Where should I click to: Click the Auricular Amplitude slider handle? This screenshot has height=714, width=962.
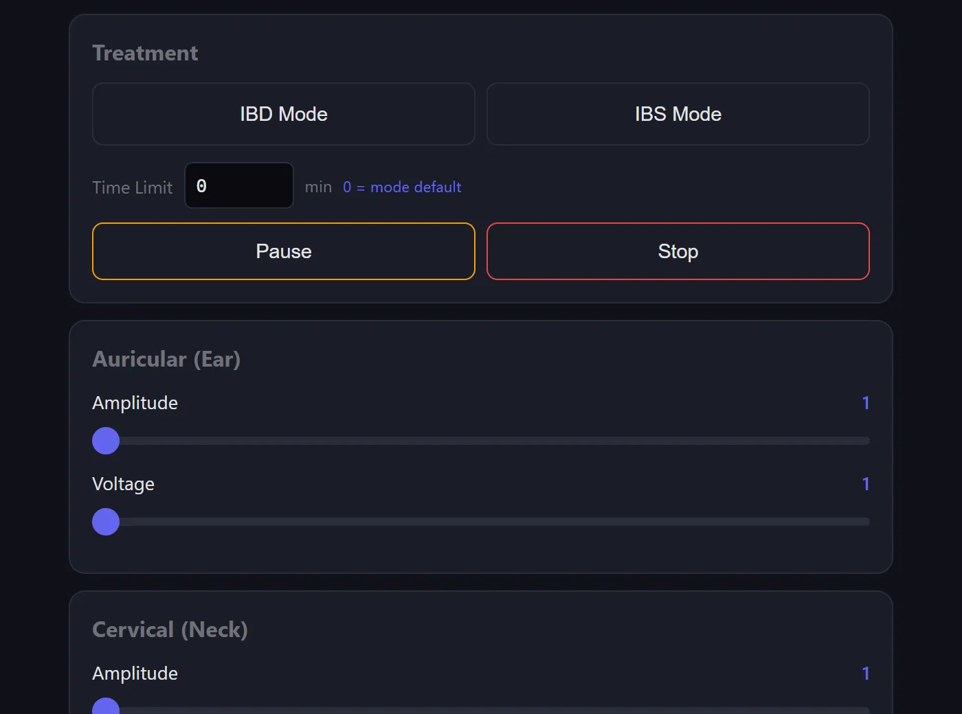point(106,441)
